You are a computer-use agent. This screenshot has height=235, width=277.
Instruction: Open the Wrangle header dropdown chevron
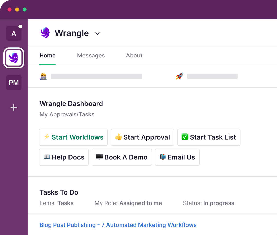point(97,33)
